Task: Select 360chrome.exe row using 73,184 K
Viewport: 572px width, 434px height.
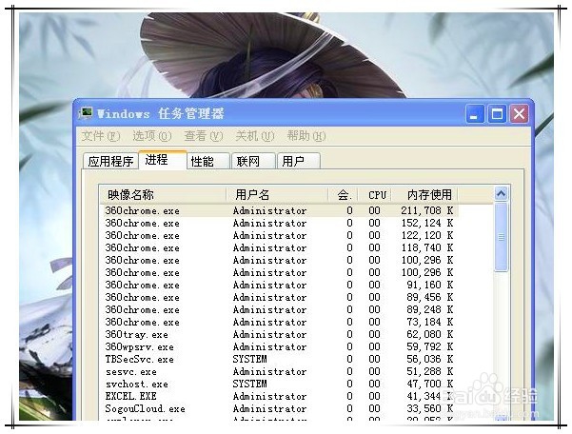Action: pos(279,322)
